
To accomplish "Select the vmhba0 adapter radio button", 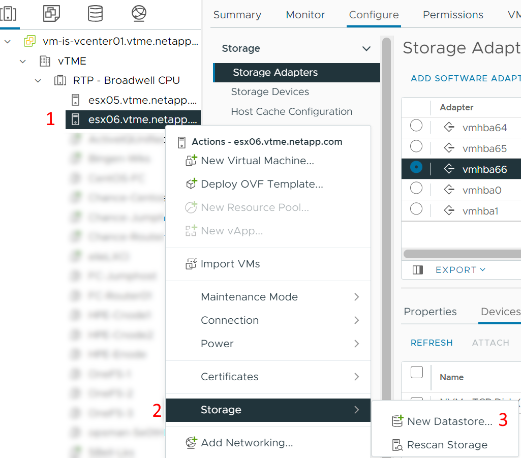I will [x=416, y=188].
